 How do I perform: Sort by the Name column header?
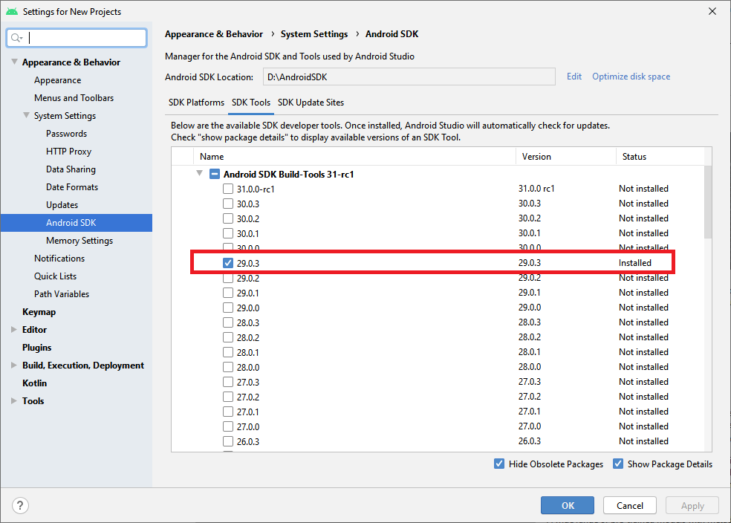coord(354,157)
